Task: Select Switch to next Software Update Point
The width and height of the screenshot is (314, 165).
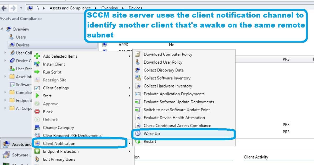Action: [177, 110]
